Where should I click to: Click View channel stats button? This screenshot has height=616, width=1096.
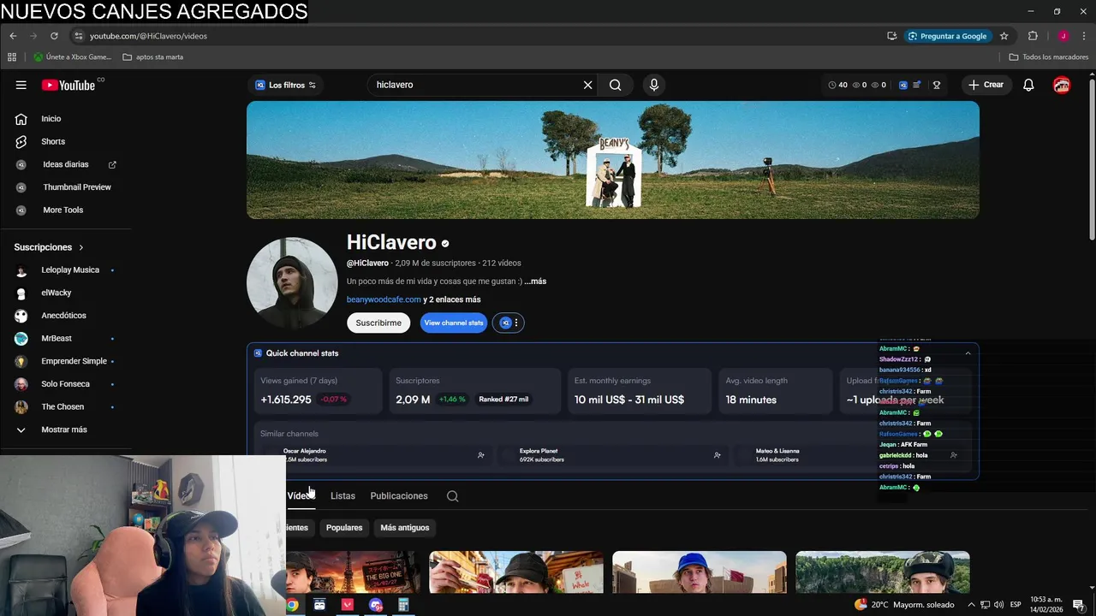coord(454,323)
